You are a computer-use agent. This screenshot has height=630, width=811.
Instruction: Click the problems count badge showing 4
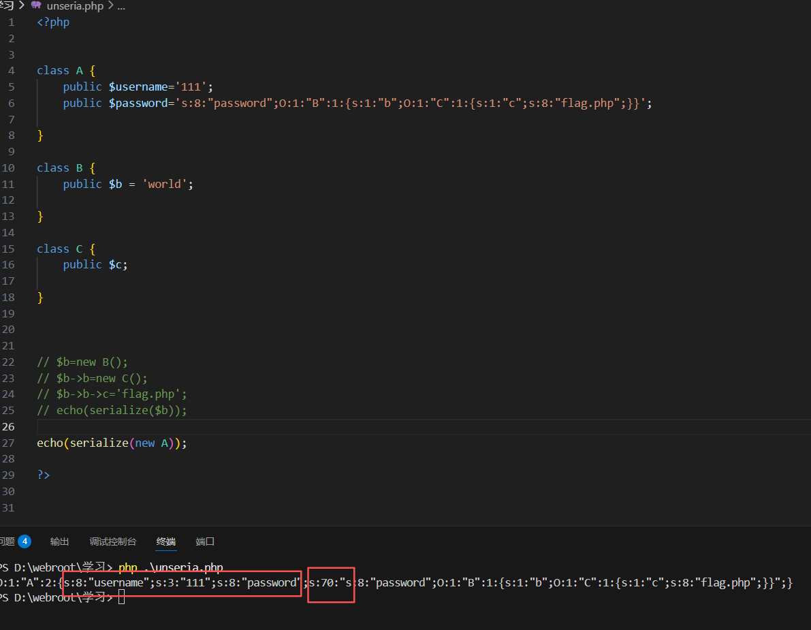(25, 541)
